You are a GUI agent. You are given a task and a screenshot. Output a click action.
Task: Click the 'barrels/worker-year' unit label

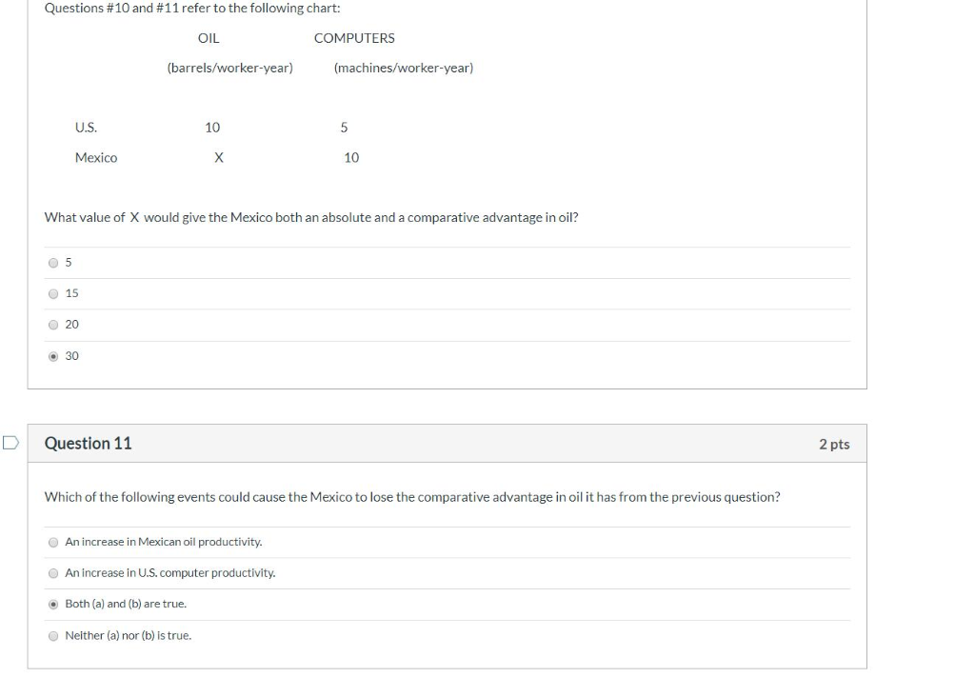click(229, 68)
